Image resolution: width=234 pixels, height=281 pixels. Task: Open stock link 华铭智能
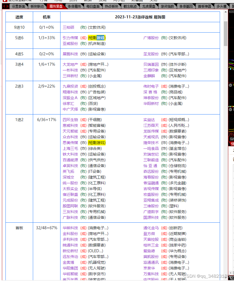(x=70, y=274)
